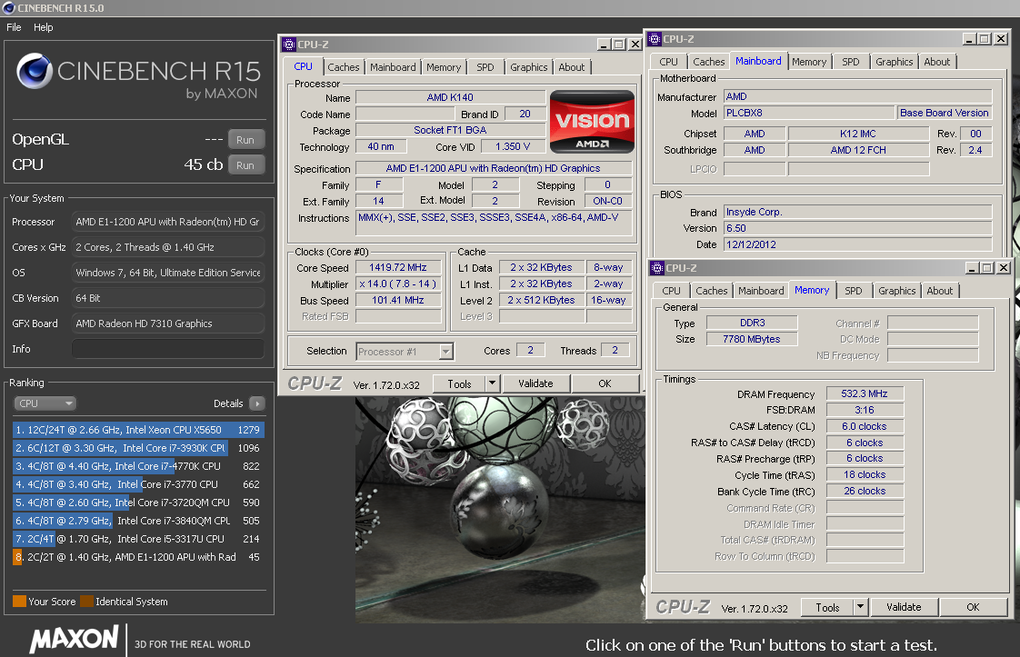Run the OpenGL benchmark test
The height and width of the screenshot is (657, 1020).
click(x=245, y=140)
